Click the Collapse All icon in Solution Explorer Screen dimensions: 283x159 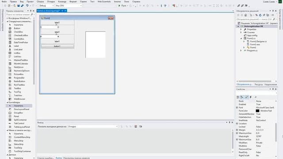coord(264,15)
